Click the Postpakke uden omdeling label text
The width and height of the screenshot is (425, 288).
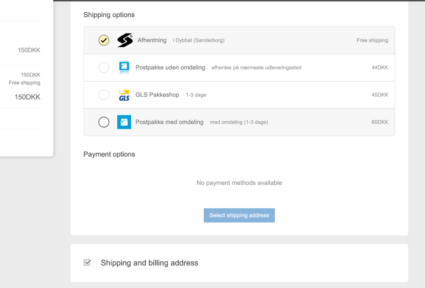tap(170, 68)
